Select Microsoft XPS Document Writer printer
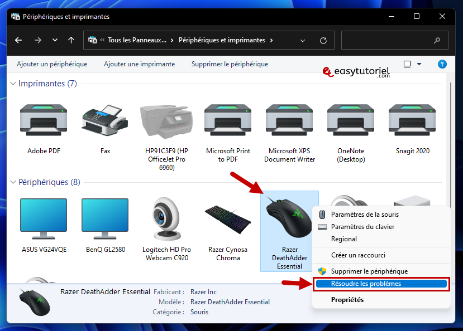Screen dimensions: 463x331 (289, 120)
